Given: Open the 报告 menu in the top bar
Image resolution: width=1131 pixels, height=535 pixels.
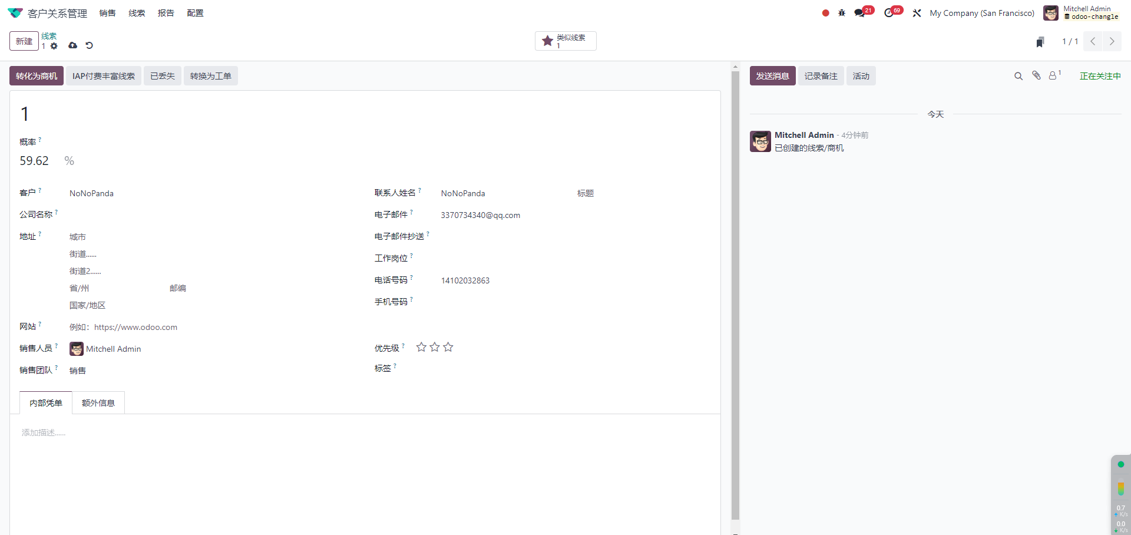Looking at the screenshot, I should click(x=166, y=13).
